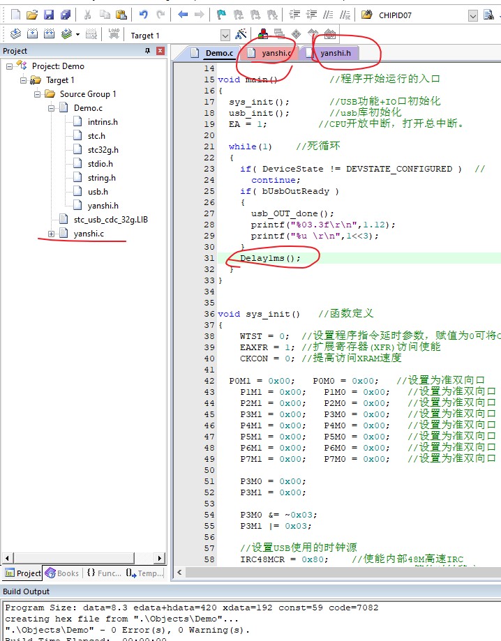Select the Templates bottom tab
This screenshot has width=501, height=641.
click(x=144, y=573)
